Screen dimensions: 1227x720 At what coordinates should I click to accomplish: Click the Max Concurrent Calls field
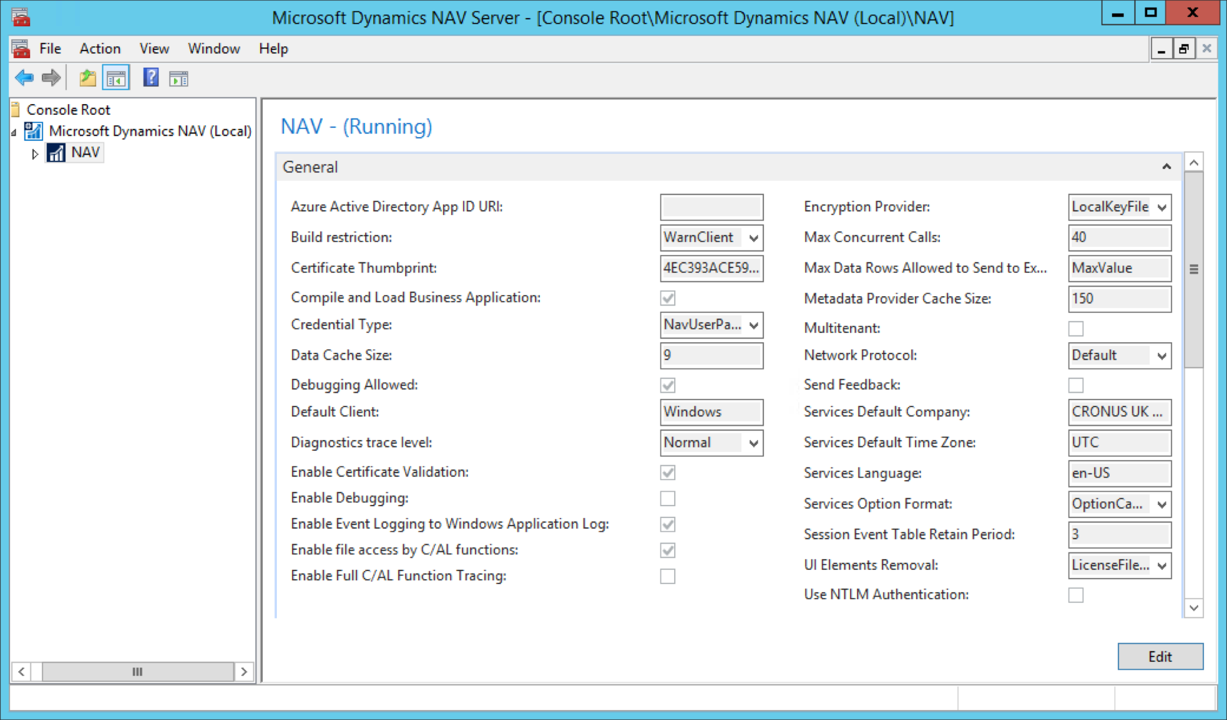coord(1120,238)
